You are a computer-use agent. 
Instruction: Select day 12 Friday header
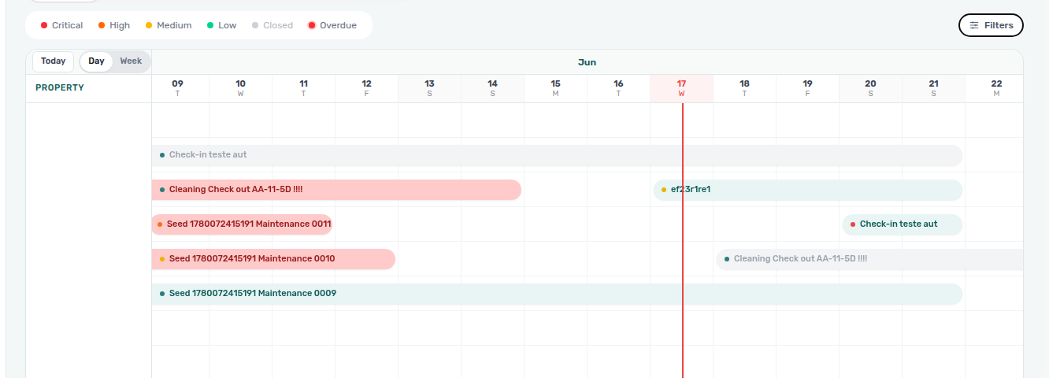(x=366, y=88)
